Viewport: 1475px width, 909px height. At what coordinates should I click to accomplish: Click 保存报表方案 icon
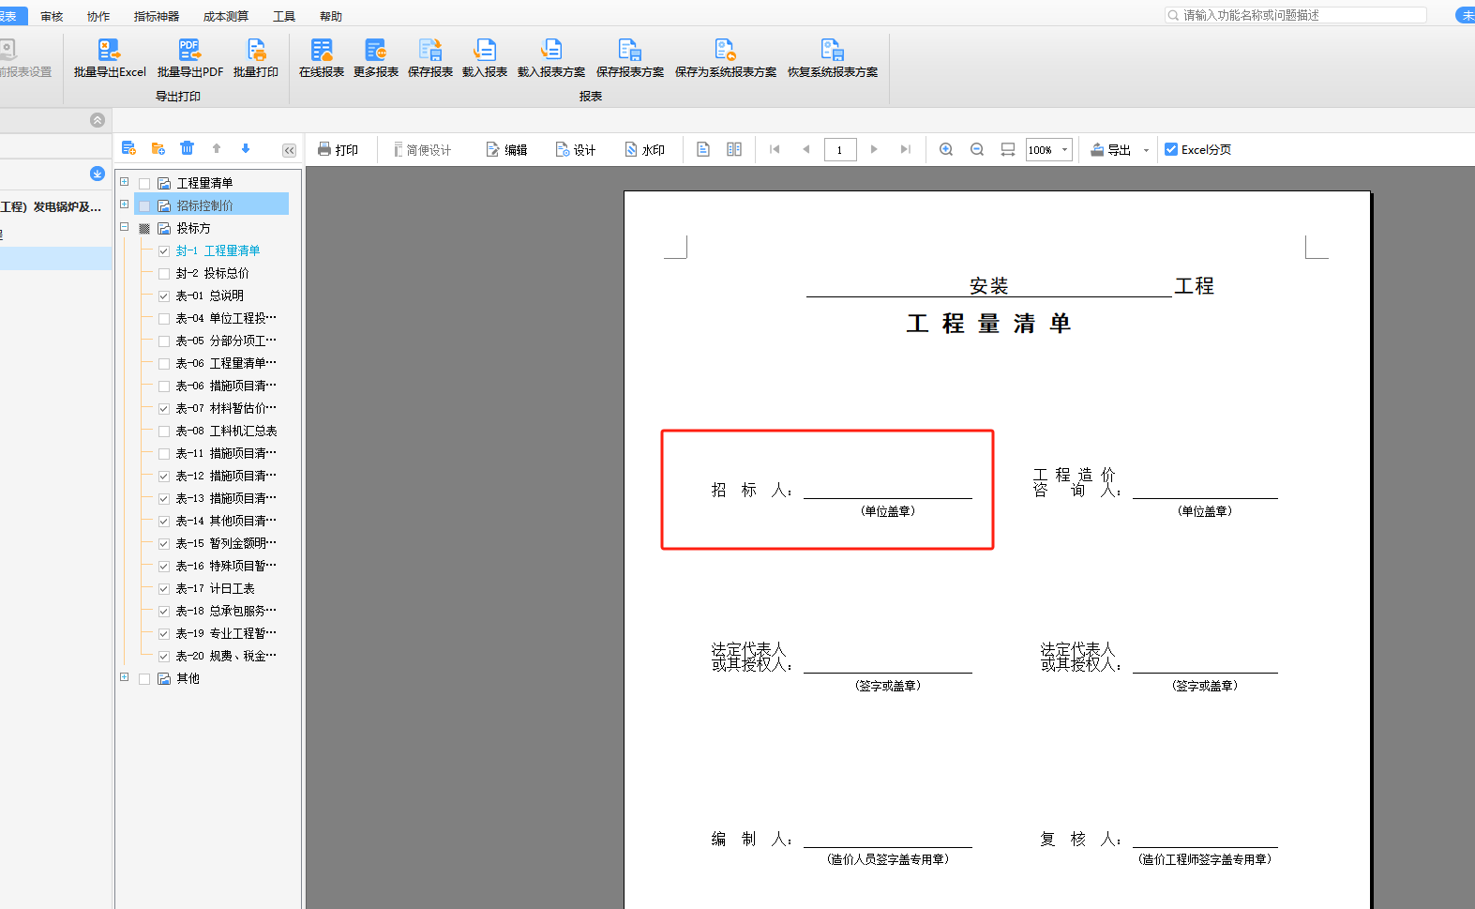pos(630,50)
